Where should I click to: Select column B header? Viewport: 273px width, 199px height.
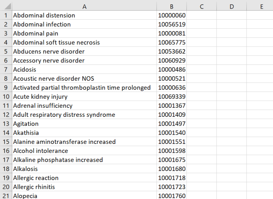click(x=171, y=6)
